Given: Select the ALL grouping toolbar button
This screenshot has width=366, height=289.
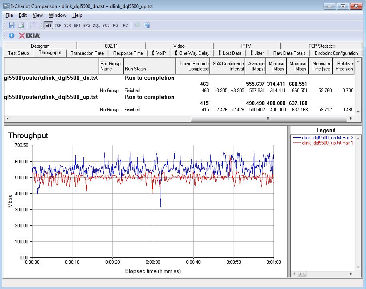Looking at the screenshot, I should [x=48, y=26].
